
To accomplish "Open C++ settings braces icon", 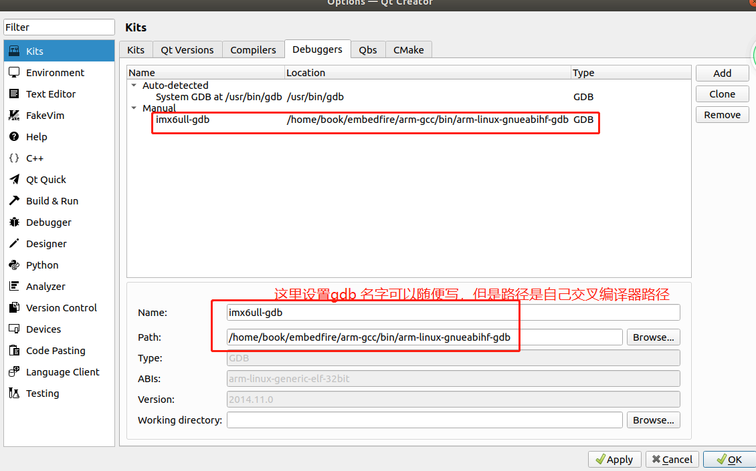I will coord(15,158).
